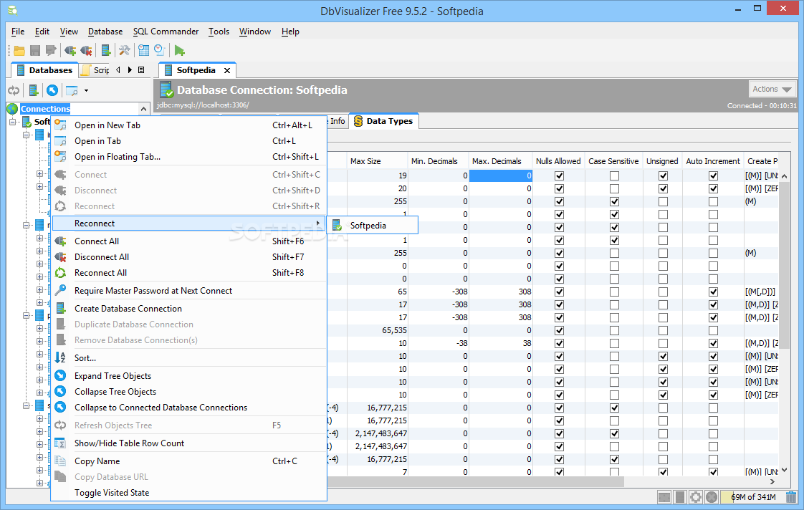Toggle Auto Increment in Max Size 65 row
The image size is (804, 510).
[x=713, y=292]
